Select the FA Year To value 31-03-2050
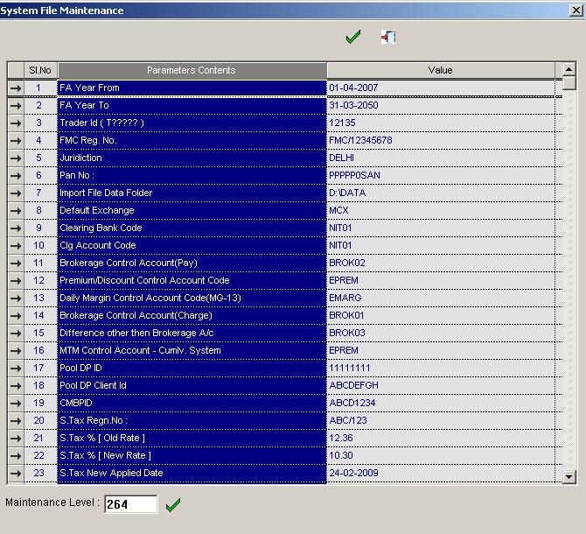Screen dimensions: 586x534 (440, 105)
